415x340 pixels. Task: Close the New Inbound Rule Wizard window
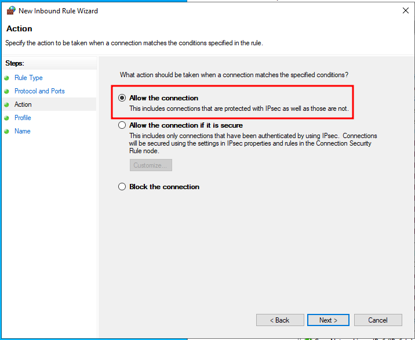[406, 10]
